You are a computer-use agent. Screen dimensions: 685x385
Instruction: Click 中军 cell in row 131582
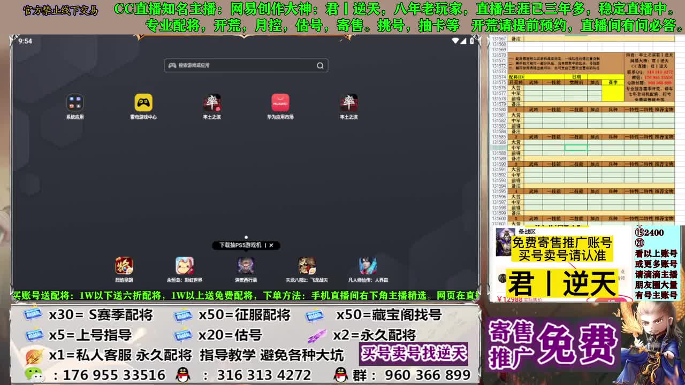click(x=516, y=120)
